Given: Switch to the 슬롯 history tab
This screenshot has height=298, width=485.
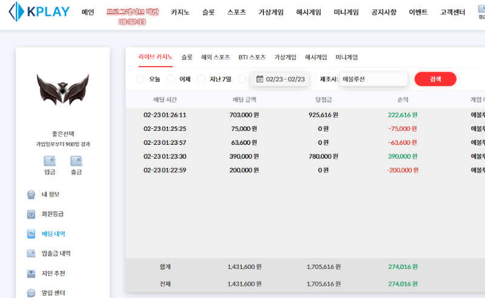Looking at the screenshot, I should click(187, 57).
